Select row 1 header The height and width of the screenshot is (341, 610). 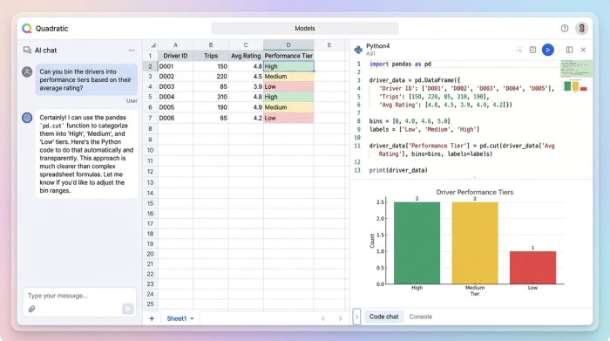coord(150,56)
